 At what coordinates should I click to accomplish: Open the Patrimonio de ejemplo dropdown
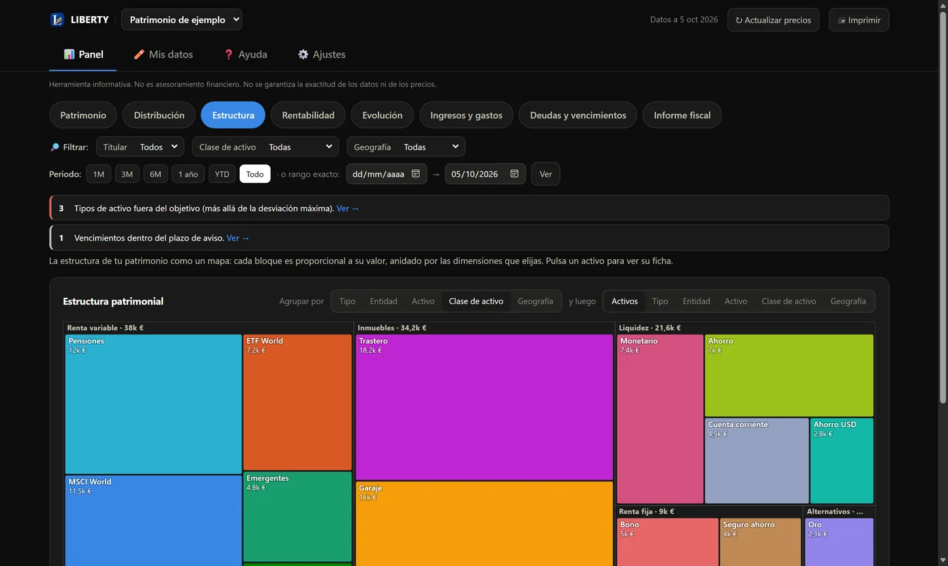click(x=181, y=20)
